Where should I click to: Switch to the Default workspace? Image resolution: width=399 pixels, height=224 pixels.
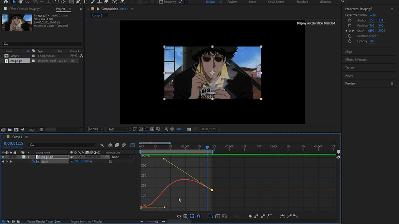pyautogui.click(x=210, y=2)
